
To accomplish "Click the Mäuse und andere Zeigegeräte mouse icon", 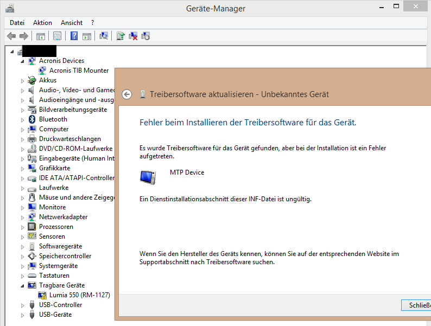I will (x=32, y=197).
